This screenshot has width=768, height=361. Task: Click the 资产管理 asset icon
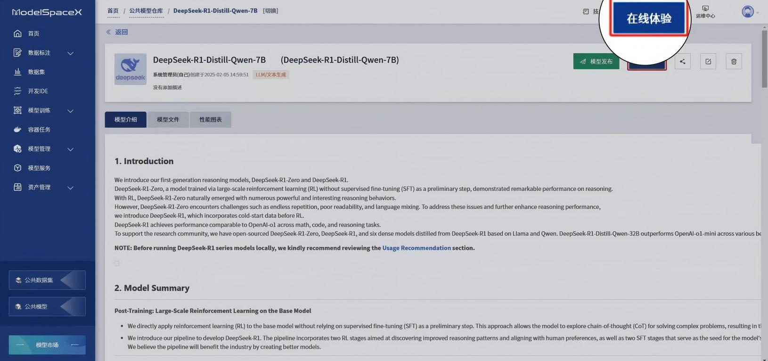tap(17, 187)
